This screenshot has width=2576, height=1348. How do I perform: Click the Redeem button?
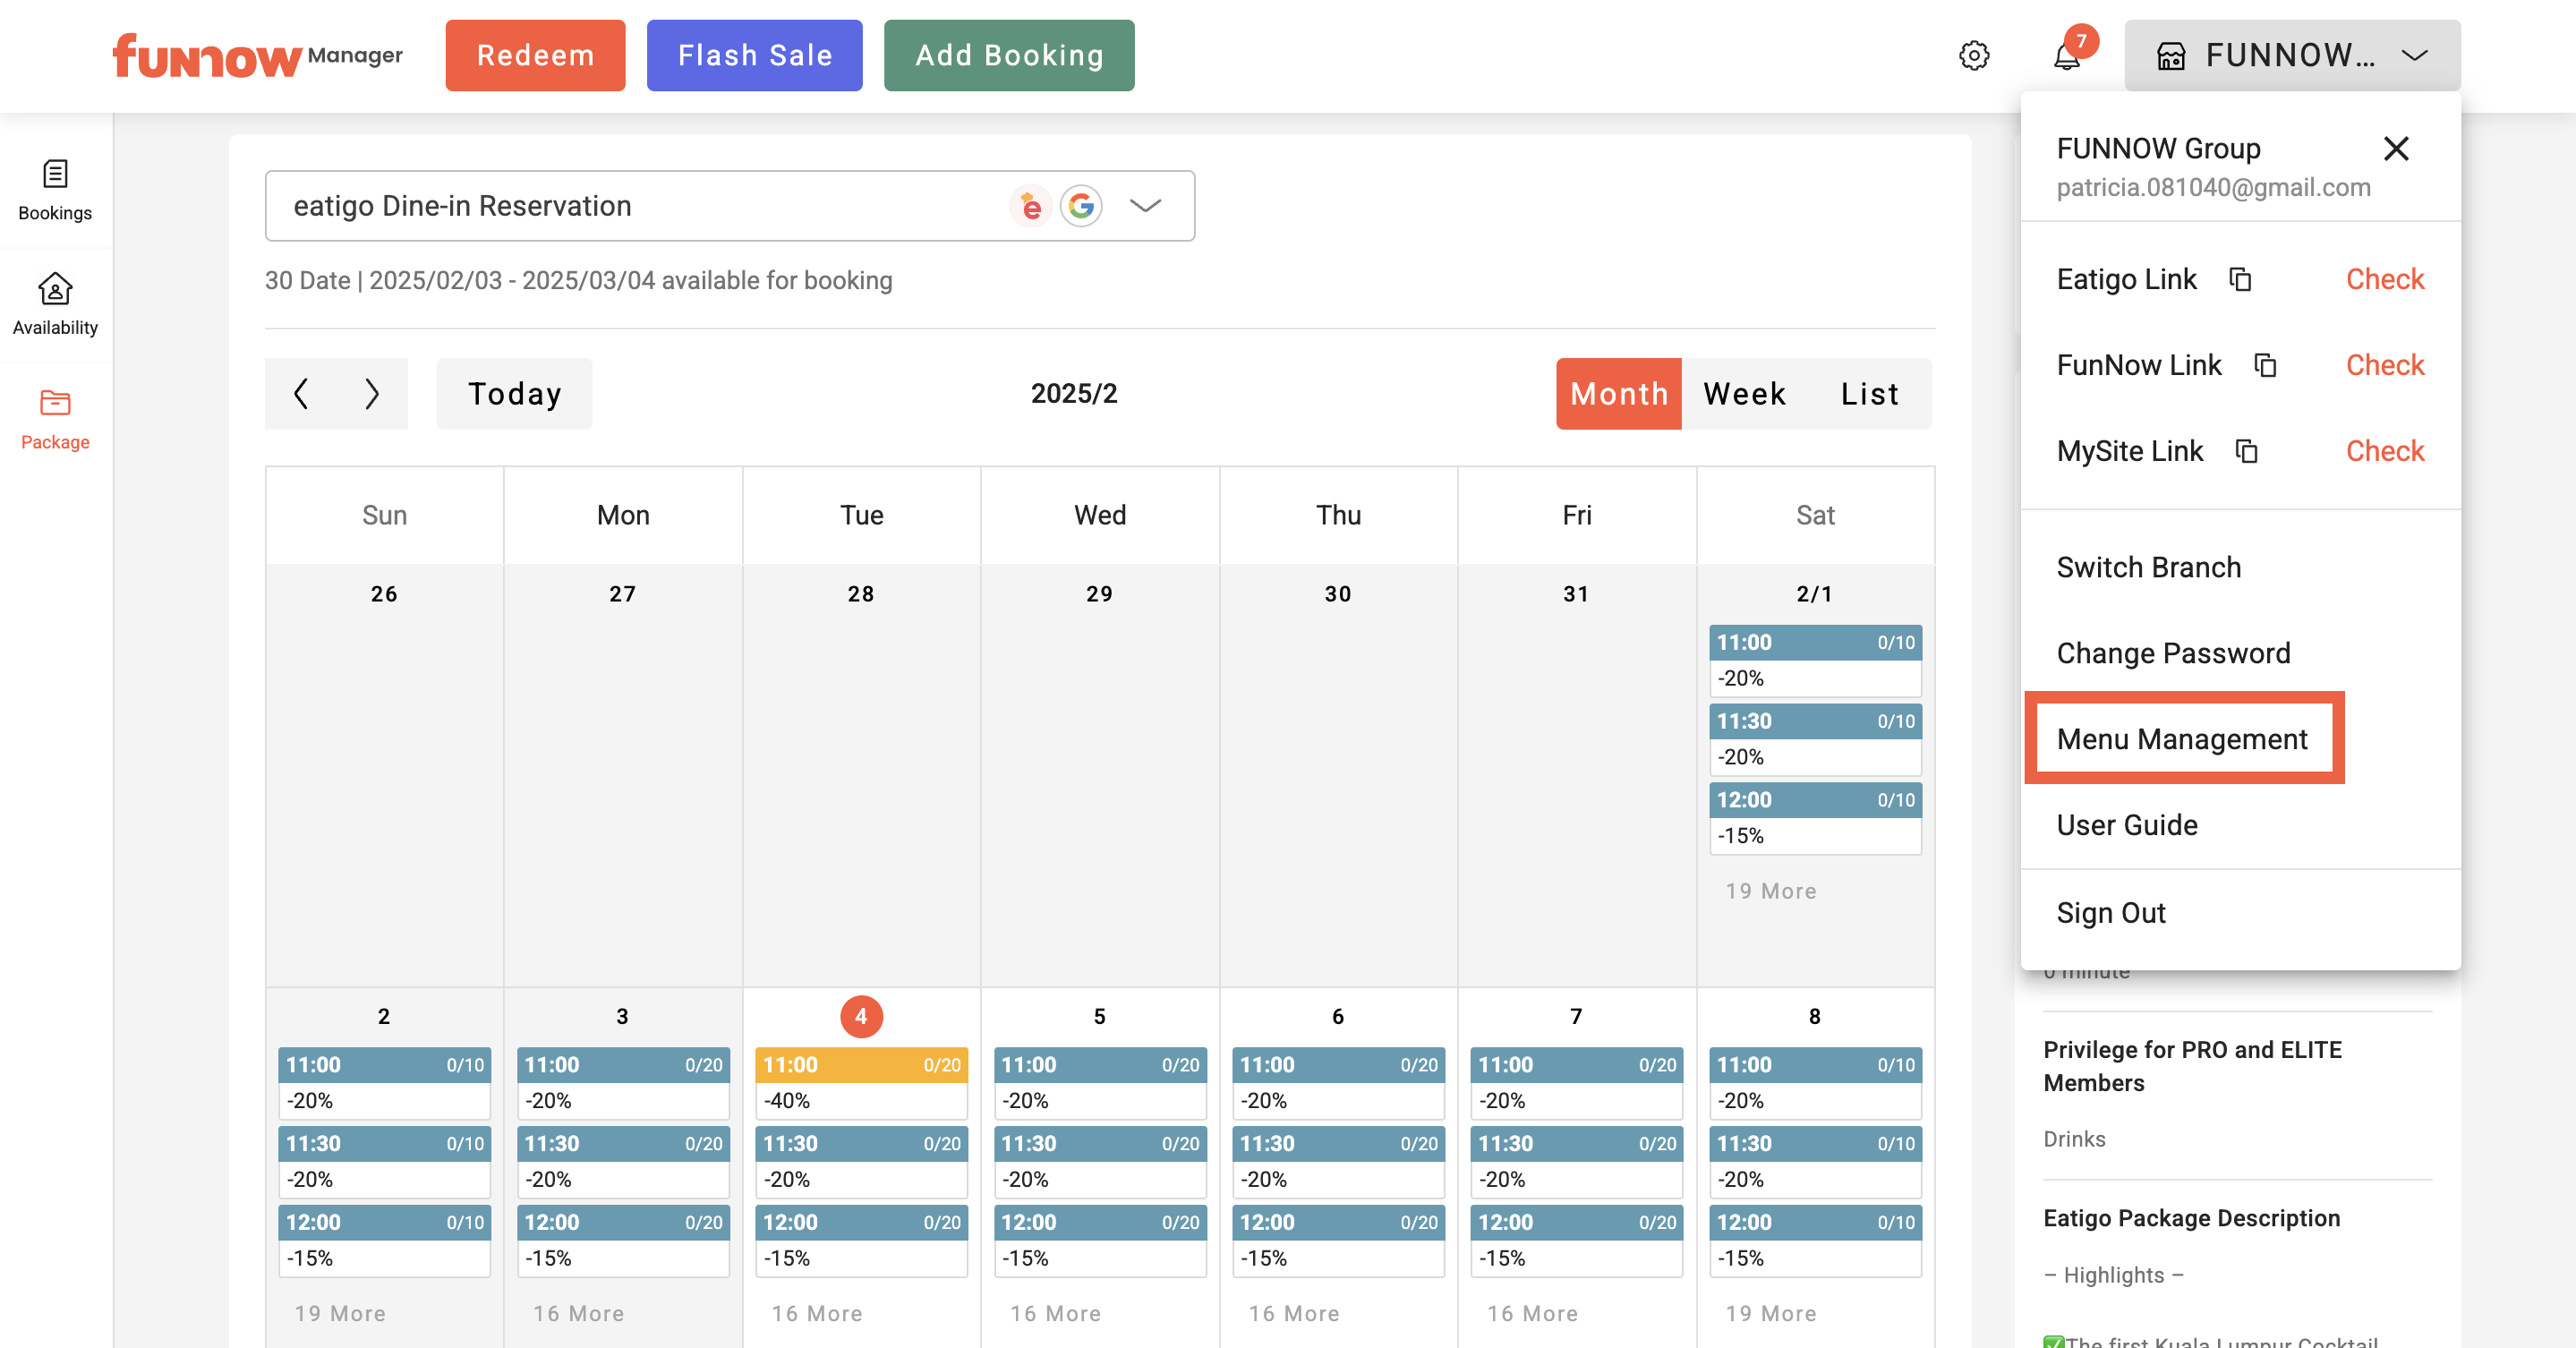[535, 55]
